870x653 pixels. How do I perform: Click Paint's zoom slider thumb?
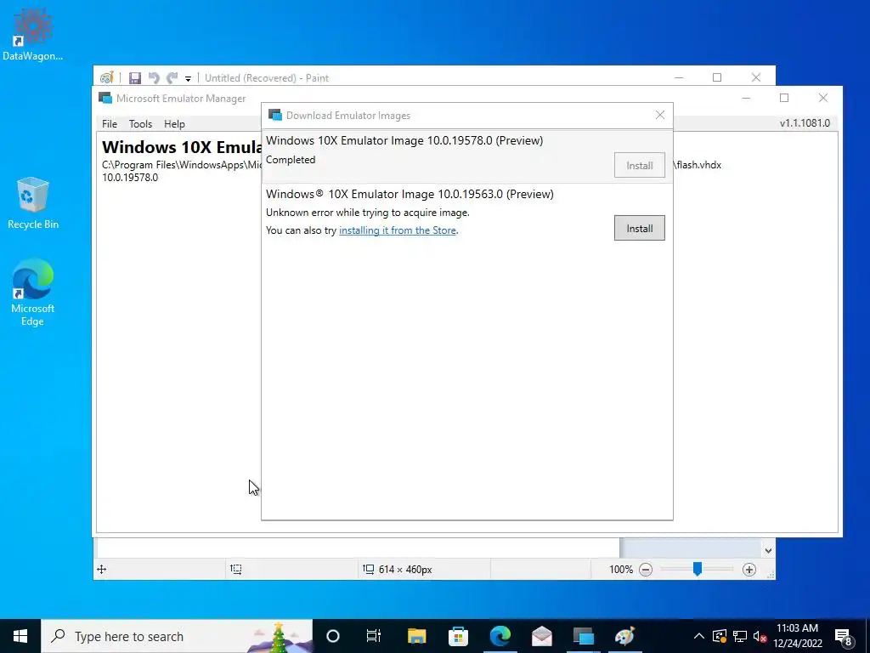click(698, 569)
